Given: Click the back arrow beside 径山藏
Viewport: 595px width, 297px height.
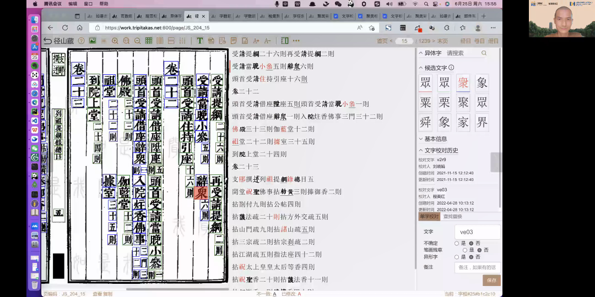Looking at the screenshot, I should click(48, 41).
